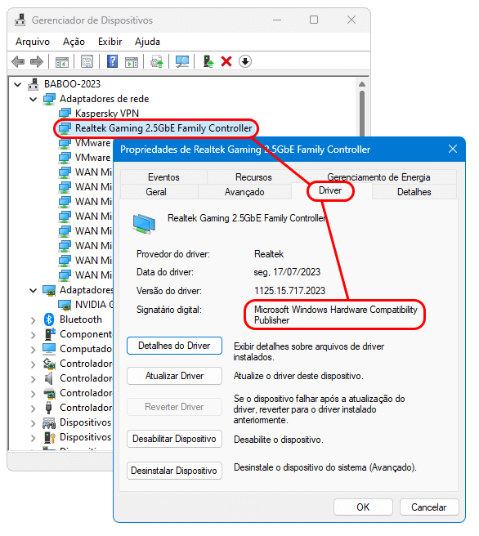Screen dimensions: 479x536
Task: Open the Ajuda menu
Action: coord(147,42)
